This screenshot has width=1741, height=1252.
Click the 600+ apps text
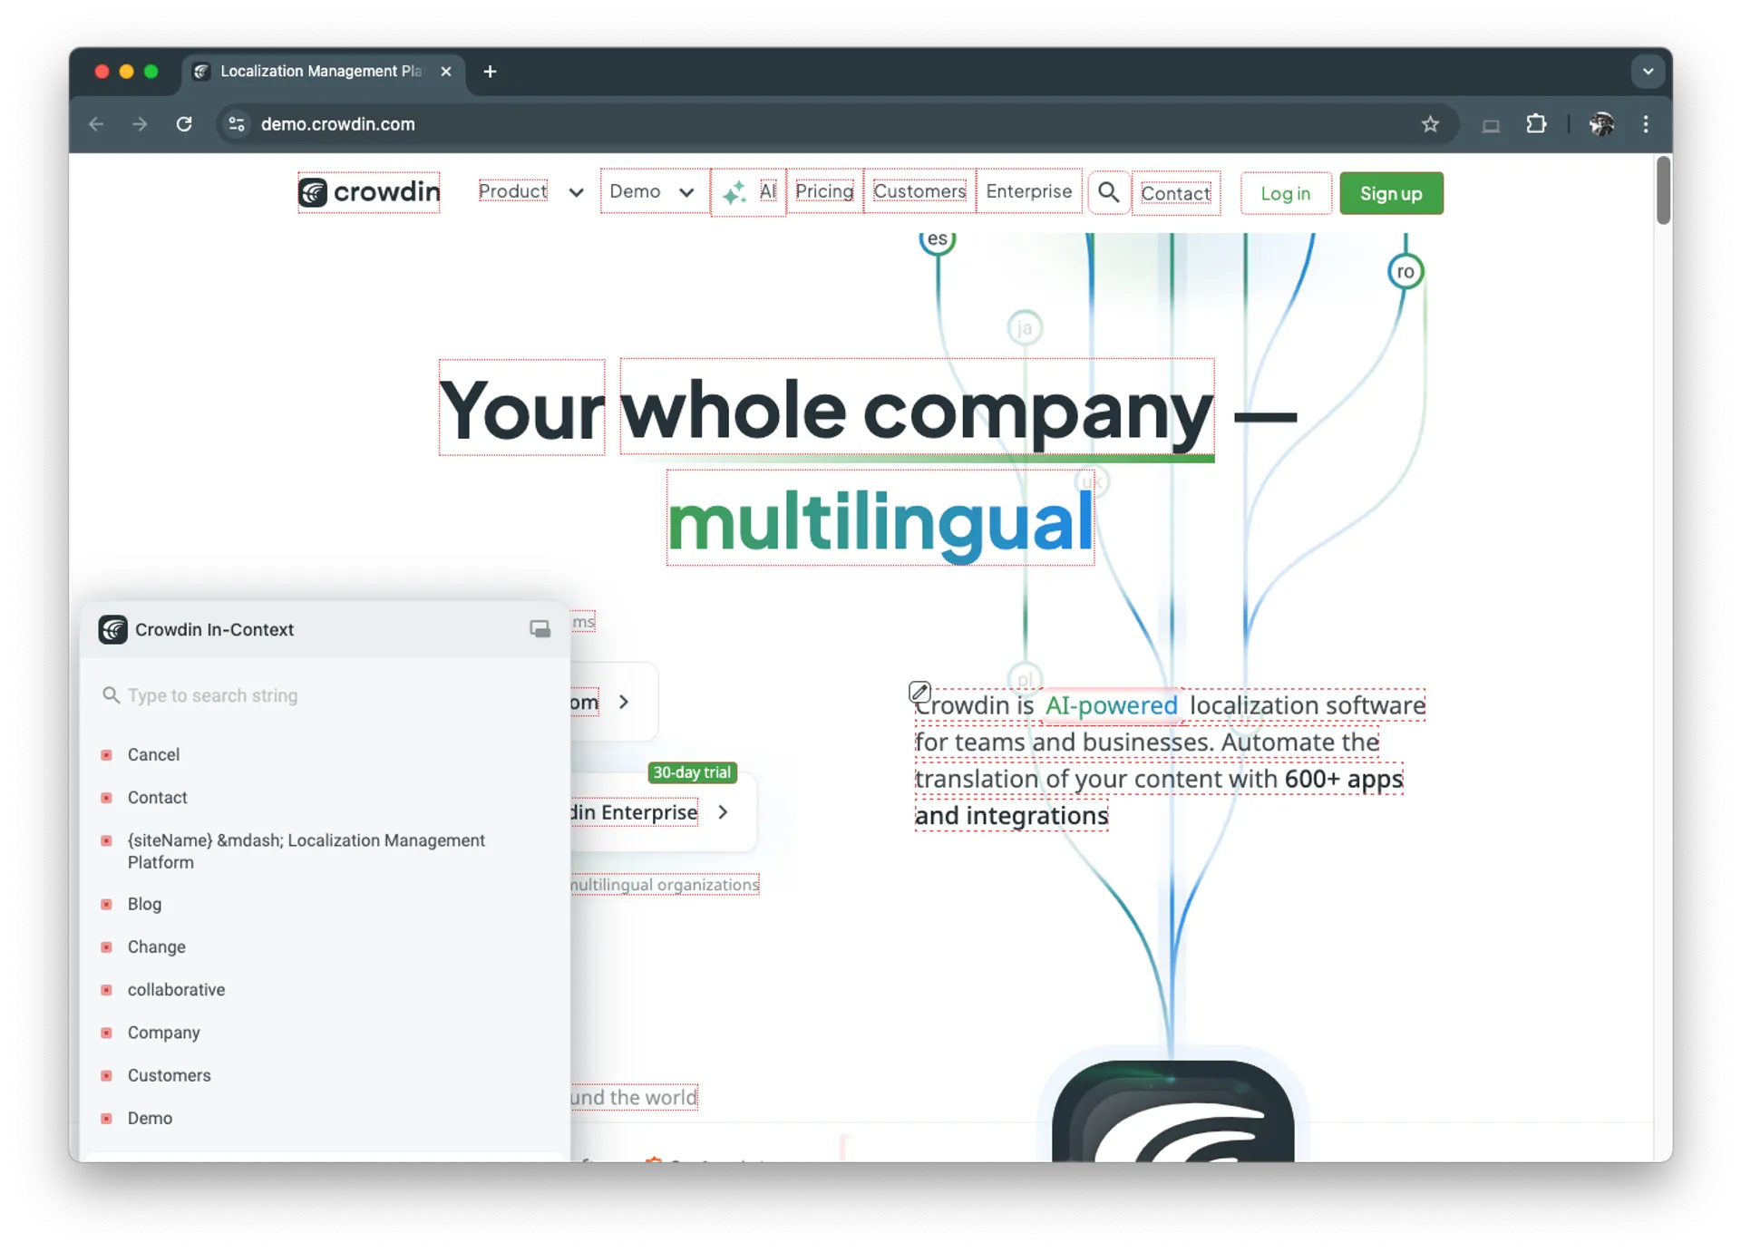click(1344, 779)
